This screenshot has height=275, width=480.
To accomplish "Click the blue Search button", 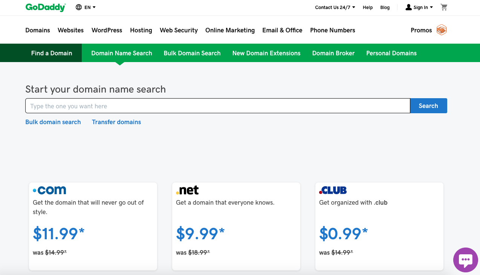I will [x=428, y=106].
